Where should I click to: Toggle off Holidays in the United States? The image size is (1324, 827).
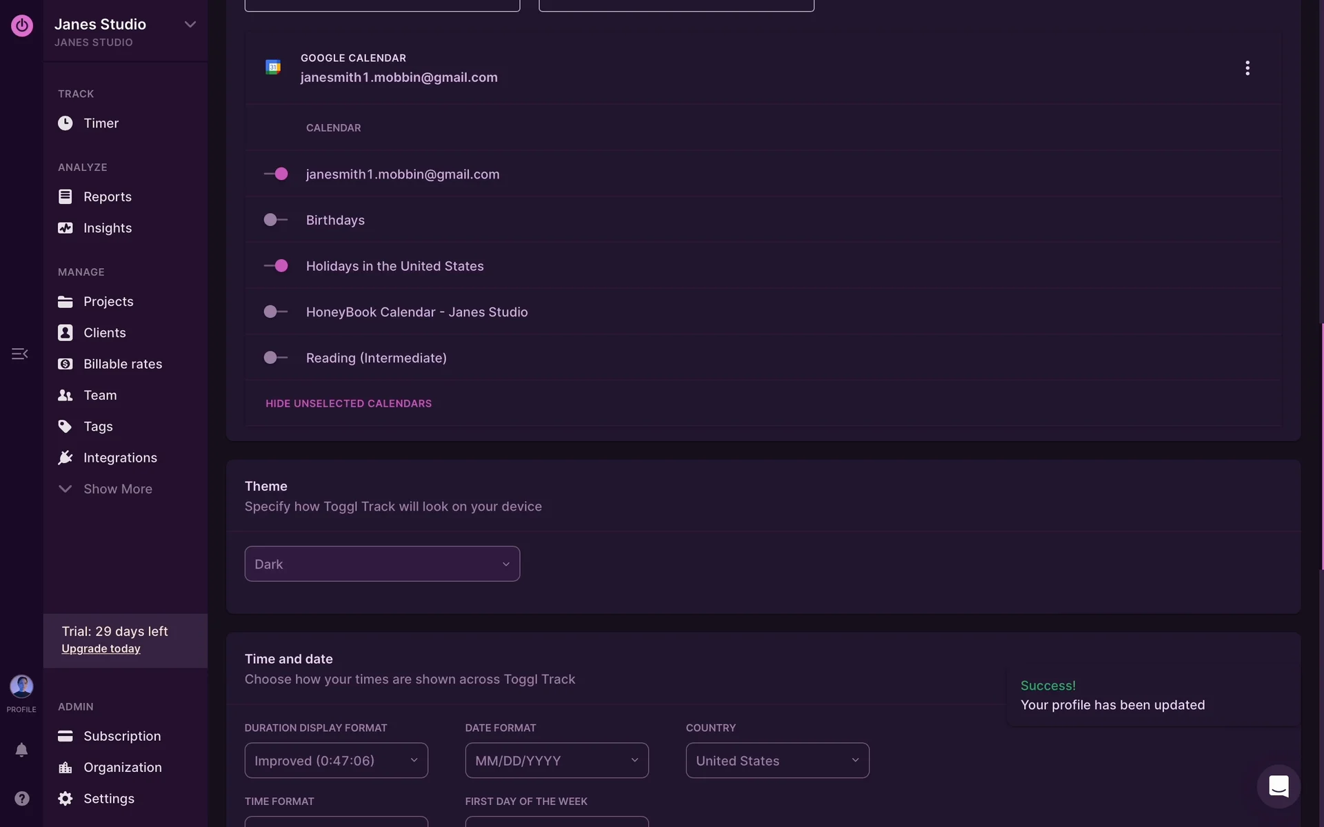tap(276, 266)
